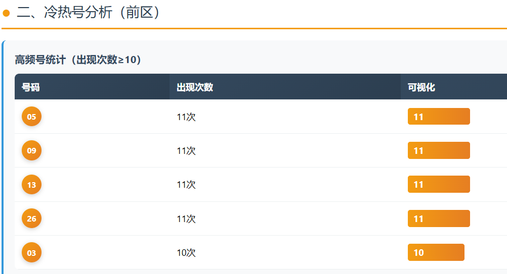Select the number 26 ball badge

tap(31, 218)
